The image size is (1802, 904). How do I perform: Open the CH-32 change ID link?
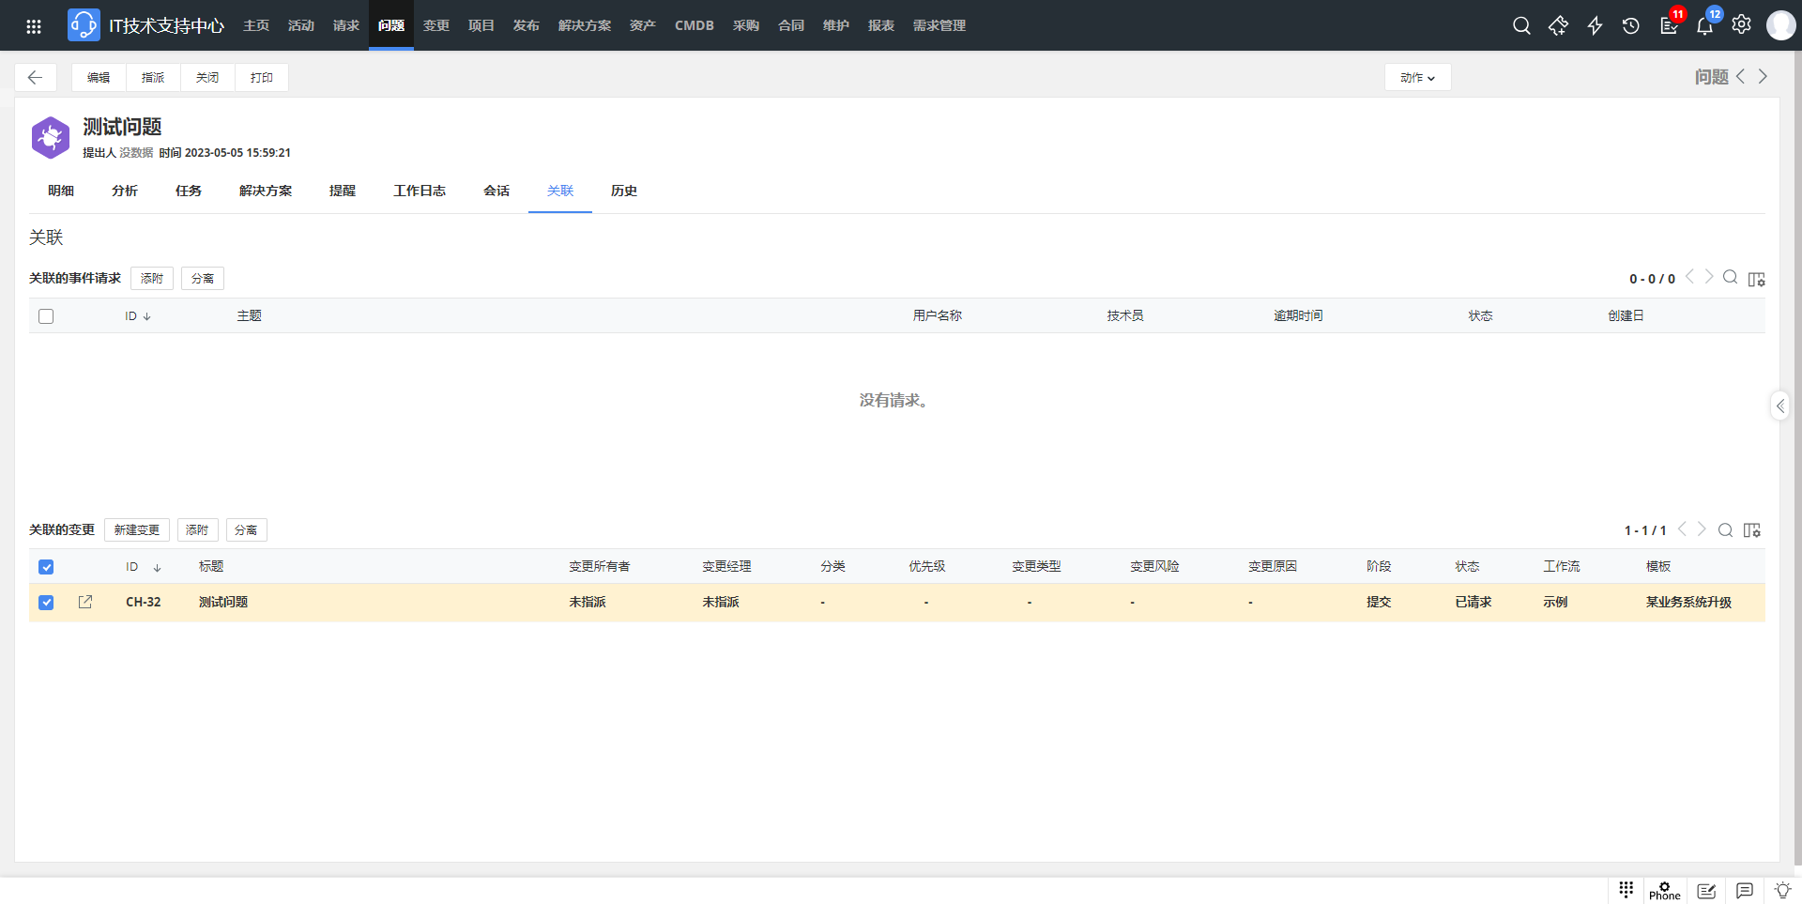[x=144, y=602]
